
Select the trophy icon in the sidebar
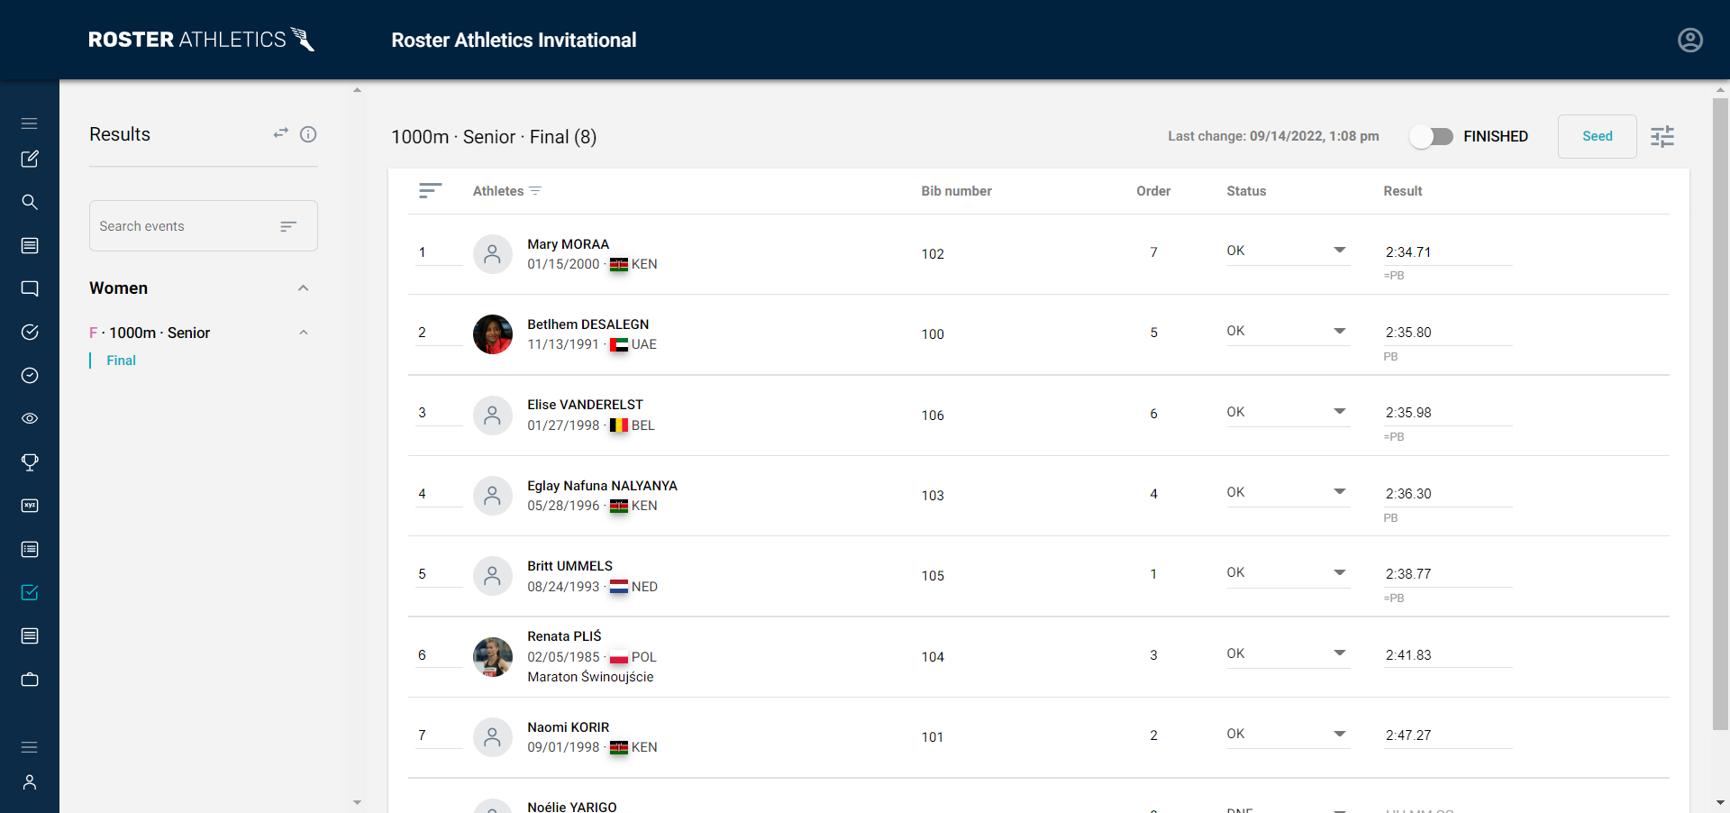coord(30,462)
